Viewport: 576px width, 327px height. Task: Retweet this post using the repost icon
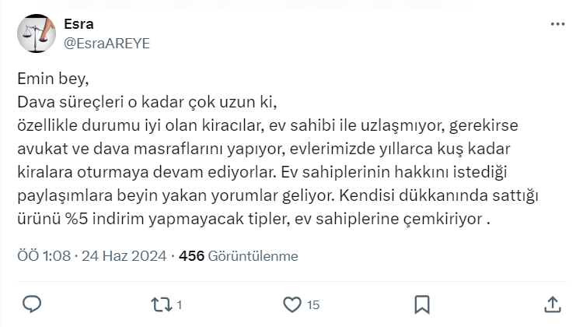point(161,304)
